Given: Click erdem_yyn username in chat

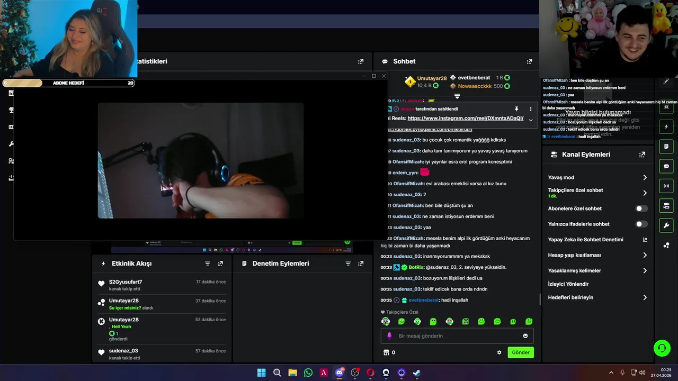Looking at the screenshot, I should pos(405,173).
